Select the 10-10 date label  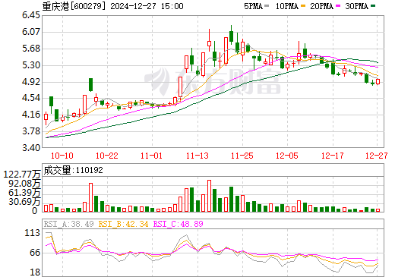[62, 156]
